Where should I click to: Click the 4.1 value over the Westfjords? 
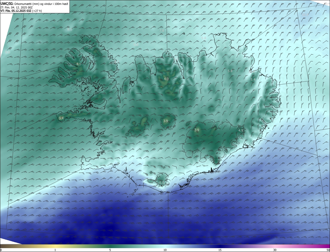point(79,64)
